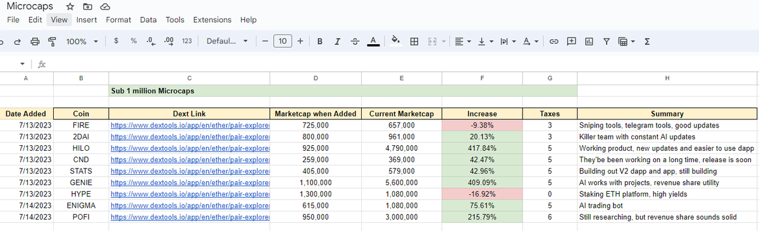Open the dextools link in GENIE row

[x=190, y=182]
